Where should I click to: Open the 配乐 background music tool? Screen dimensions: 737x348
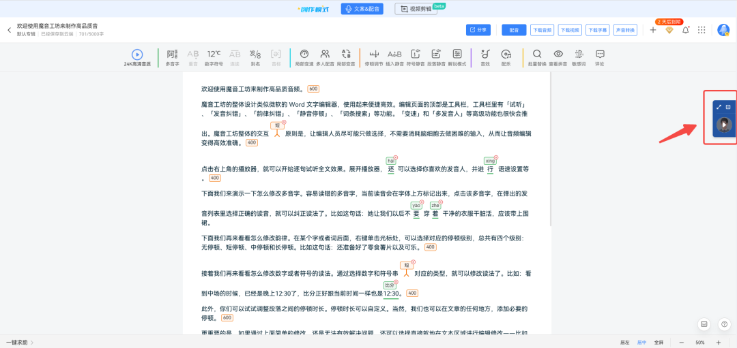(506, 58)
